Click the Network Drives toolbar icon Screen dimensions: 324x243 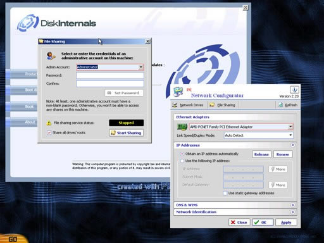pyautogui.click(x=175, y=105)
